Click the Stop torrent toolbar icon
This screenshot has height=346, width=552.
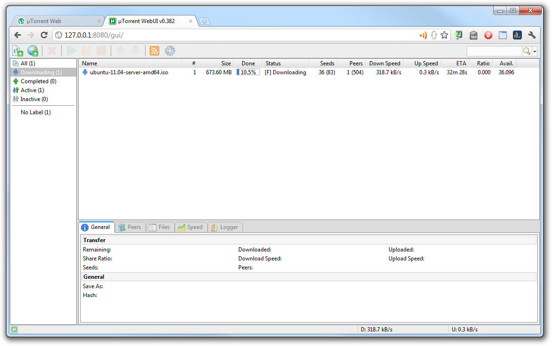[x=101, y=51]
